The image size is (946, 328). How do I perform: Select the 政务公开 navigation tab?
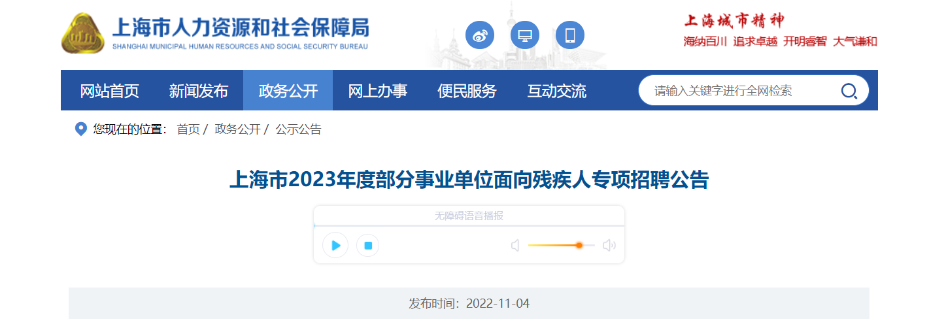point(288,91)
